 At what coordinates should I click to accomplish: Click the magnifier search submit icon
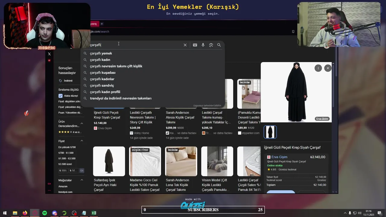(x=219, y=45)
